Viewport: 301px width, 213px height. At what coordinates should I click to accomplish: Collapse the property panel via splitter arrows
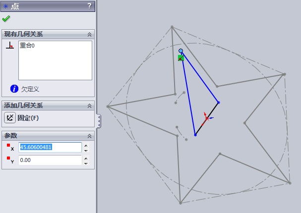point(99,121)
